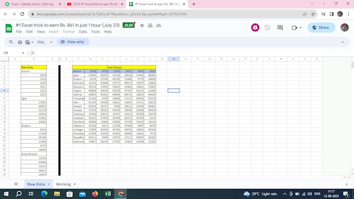
Task: Switch to the Working sheet tab
Action: [x=63, y=184]
